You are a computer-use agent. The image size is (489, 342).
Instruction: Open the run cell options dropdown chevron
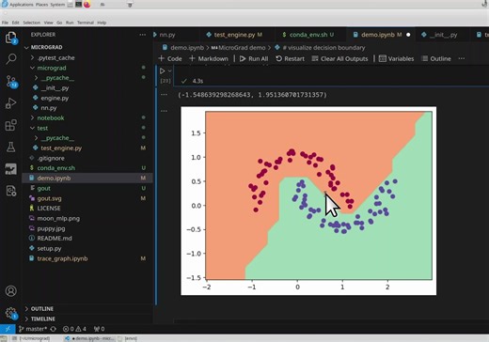pyautogui.click(x=169, y=71)
